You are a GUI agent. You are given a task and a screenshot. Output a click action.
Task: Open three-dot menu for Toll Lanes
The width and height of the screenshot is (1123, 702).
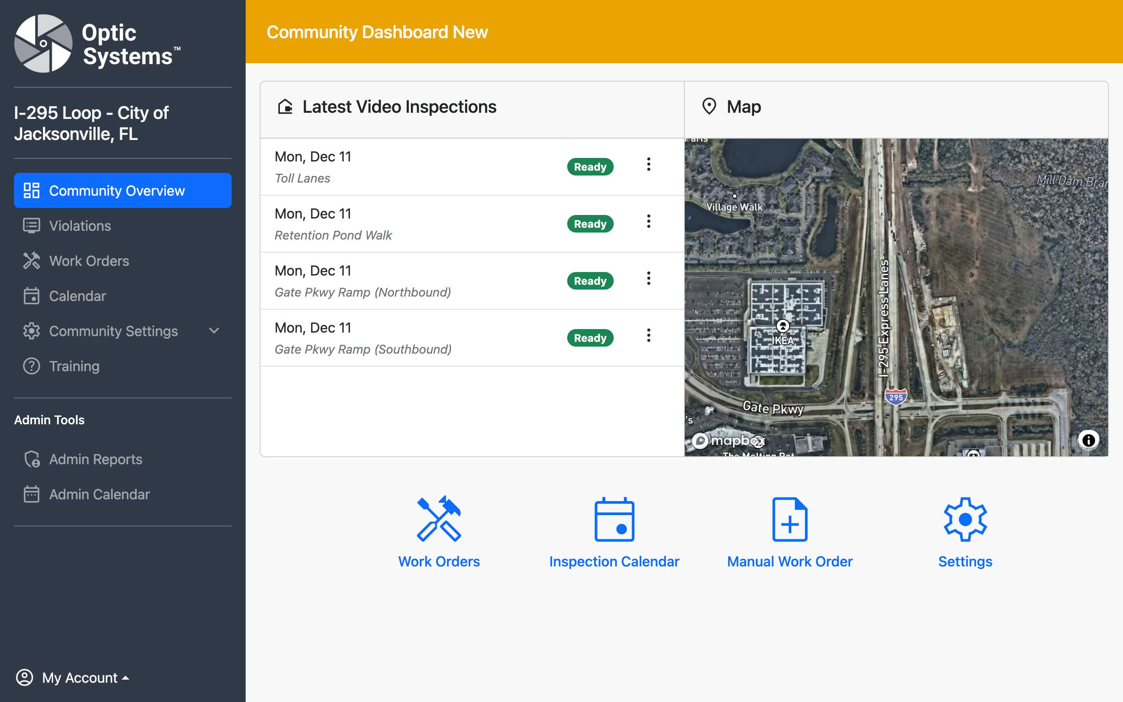[648, 165]
